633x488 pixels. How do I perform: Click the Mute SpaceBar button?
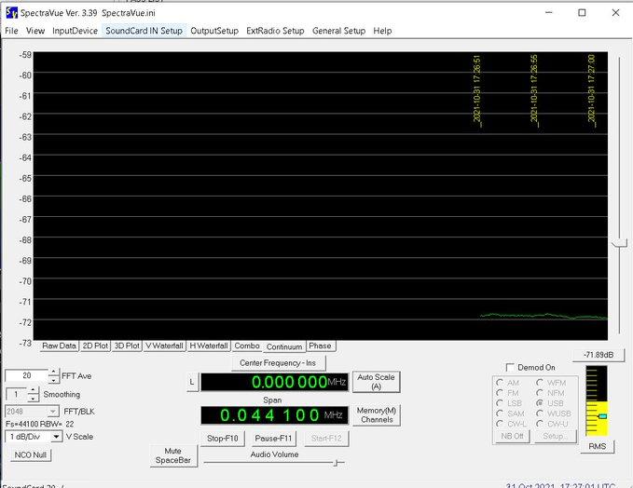tap(172, 455)
